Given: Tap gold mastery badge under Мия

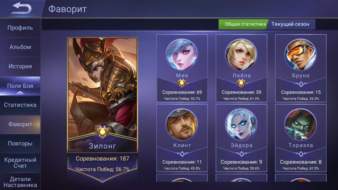Looking at the screenshot, I should point(182,83).
